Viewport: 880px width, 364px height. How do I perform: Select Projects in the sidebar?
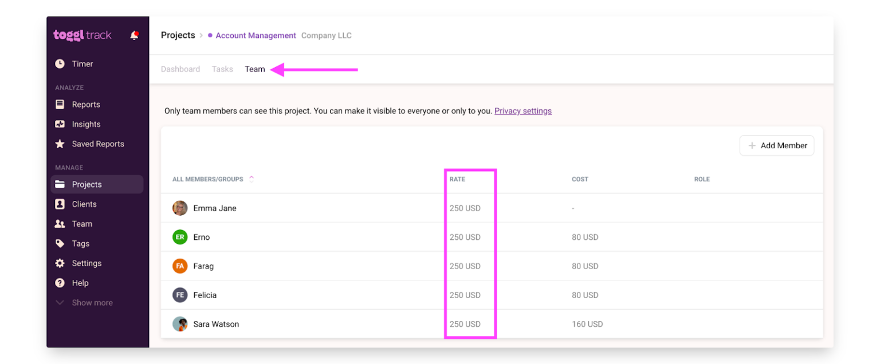coord(87,184)
